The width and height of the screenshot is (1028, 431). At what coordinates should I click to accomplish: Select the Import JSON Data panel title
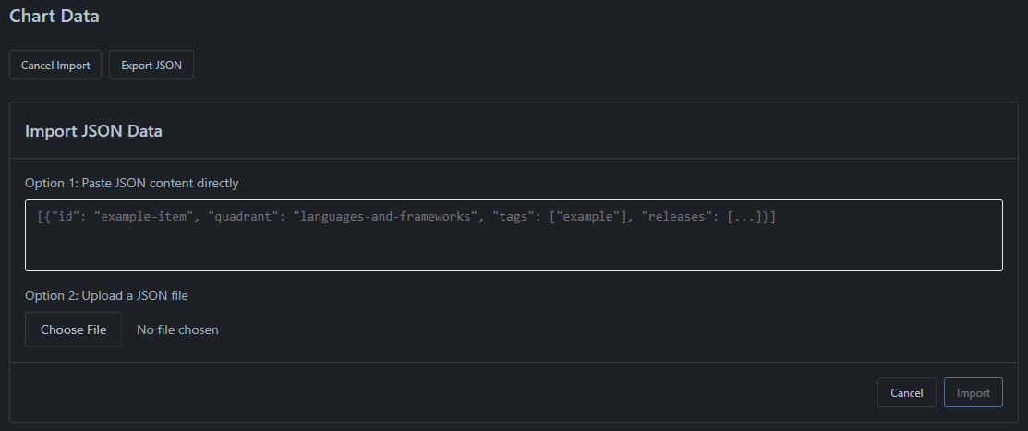click(x=93, y=131)
